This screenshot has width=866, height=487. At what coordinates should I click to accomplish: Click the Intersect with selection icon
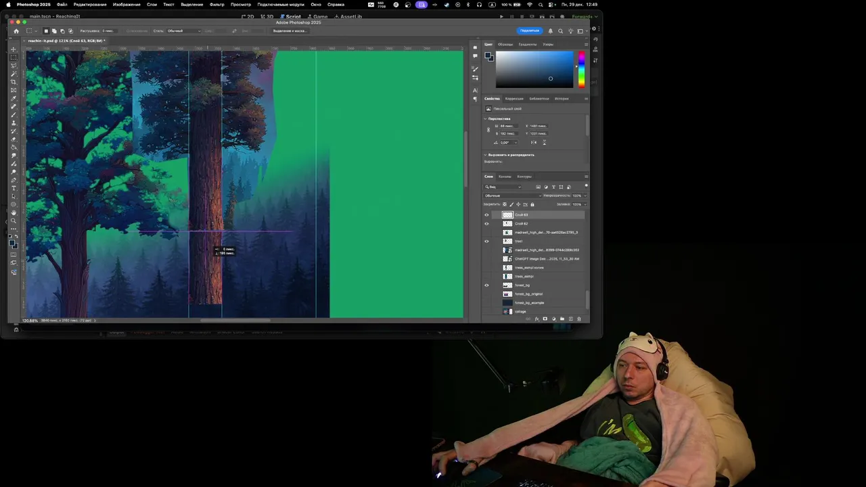70,30
